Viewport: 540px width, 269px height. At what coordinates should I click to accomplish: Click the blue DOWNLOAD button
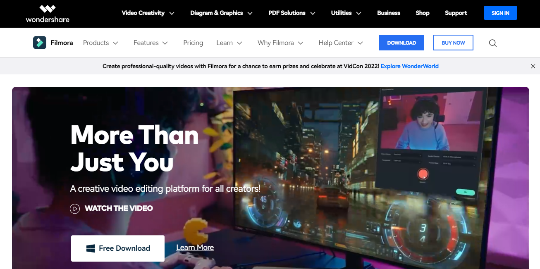click(401, 43)
